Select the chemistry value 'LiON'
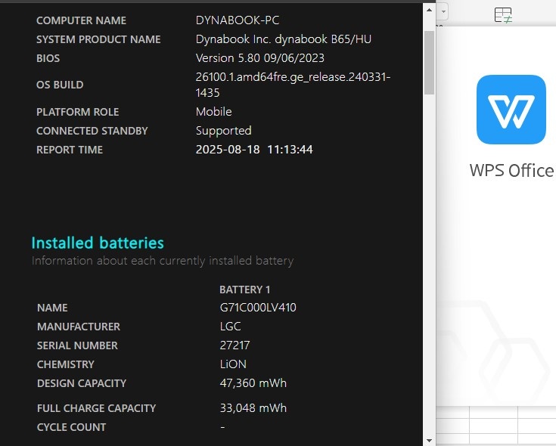This screenshot has height=446, width=556. click(x=233, y=364)
